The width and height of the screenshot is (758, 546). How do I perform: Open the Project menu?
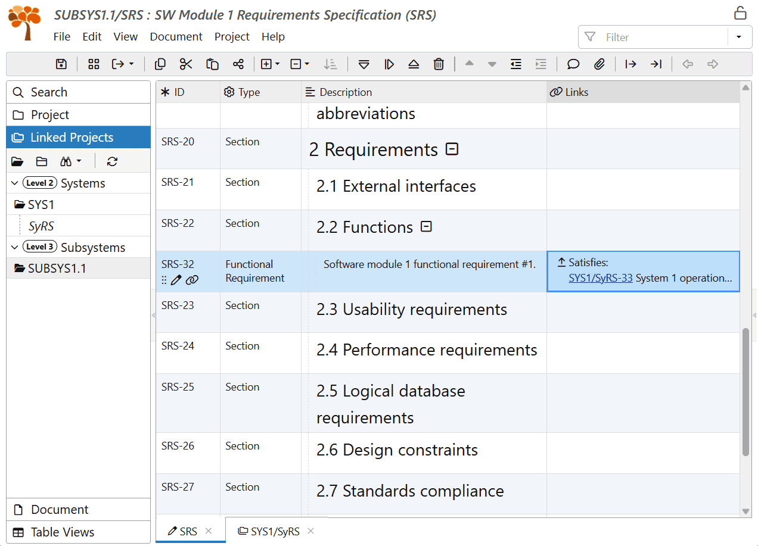point(232,36)
